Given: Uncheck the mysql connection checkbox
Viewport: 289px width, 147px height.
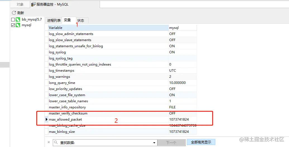Looking at the screenshot, I should [x=13, y=25].
